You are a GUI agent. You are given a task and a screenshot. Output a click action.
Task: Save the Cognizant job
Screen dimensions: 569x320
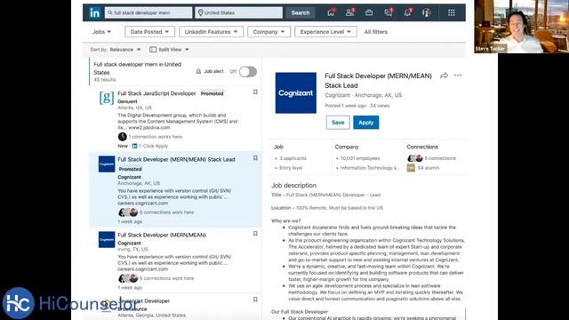point(338,123)
